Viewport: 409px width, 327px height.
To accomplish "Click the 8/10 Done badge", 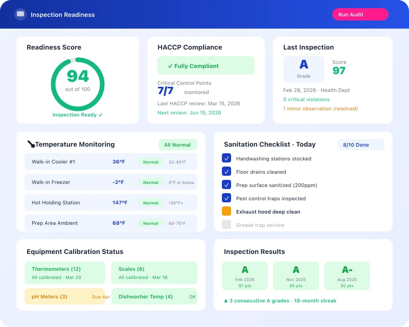I will [x=361, y=145].
